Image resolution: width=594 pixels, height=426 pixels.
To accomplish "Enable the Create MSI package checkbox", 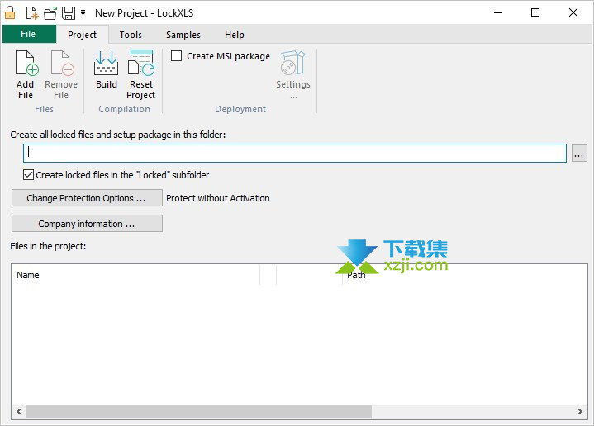I will [176, 56].
